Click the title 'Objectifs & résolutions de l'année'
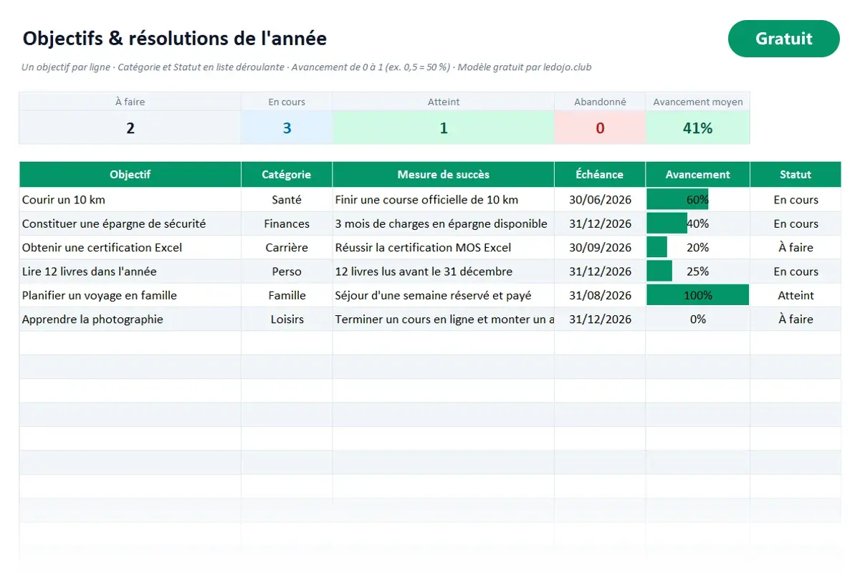The width and height of the screenshot is (860, 573). point(174,38)
